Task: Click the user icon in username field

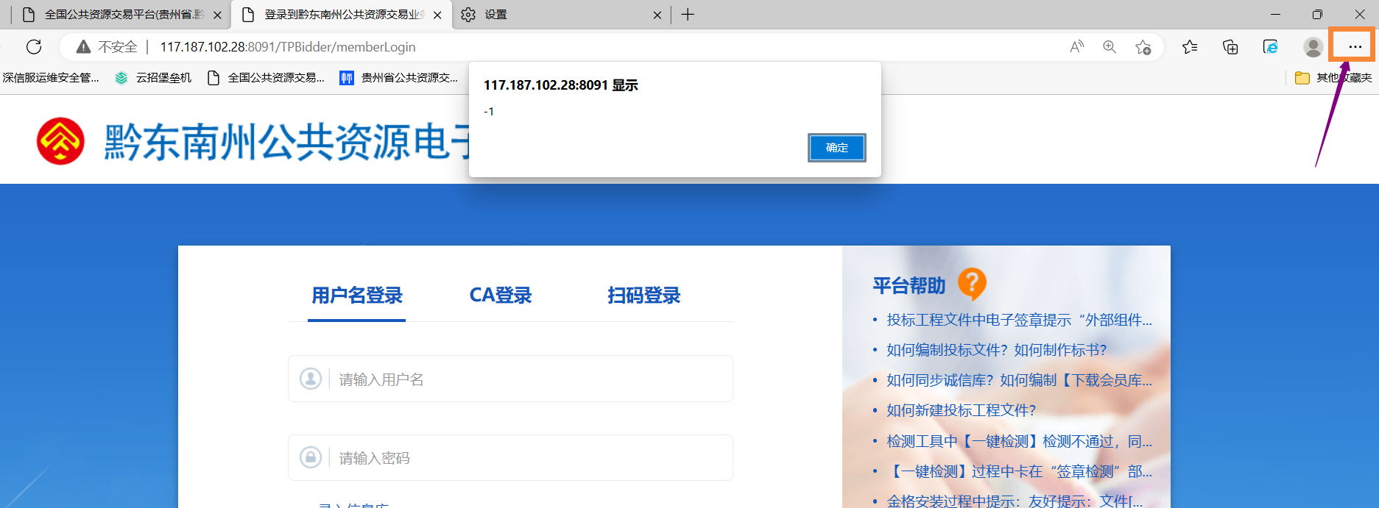Action: [311, 379]
